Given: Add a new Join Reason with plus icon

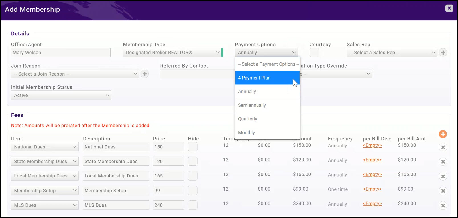Looking at the screenshot, I should click(x=145, y=74).
